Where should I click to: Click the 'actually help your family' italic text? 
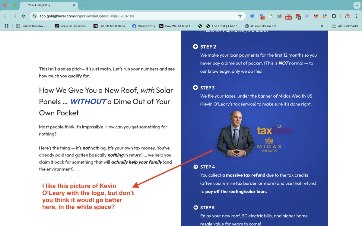coord(137,162)
